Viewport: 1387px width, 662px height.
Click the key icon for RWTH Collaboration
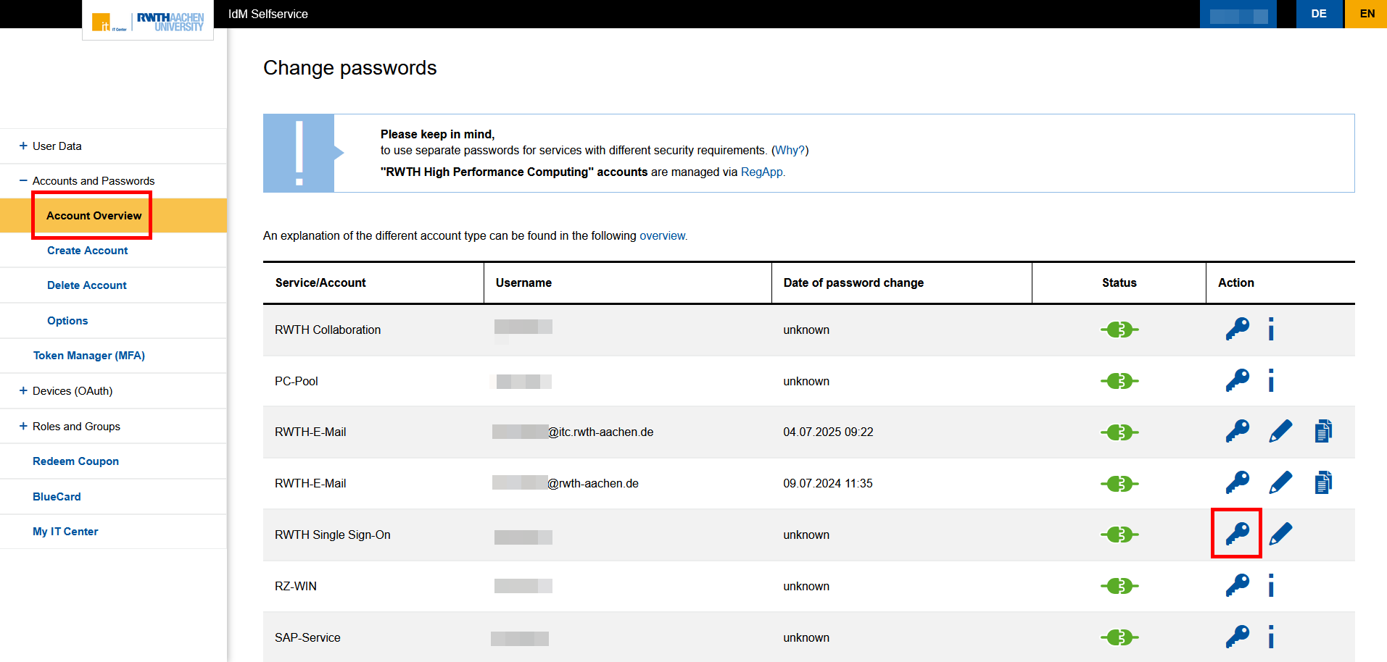[x=1236, y=329]
